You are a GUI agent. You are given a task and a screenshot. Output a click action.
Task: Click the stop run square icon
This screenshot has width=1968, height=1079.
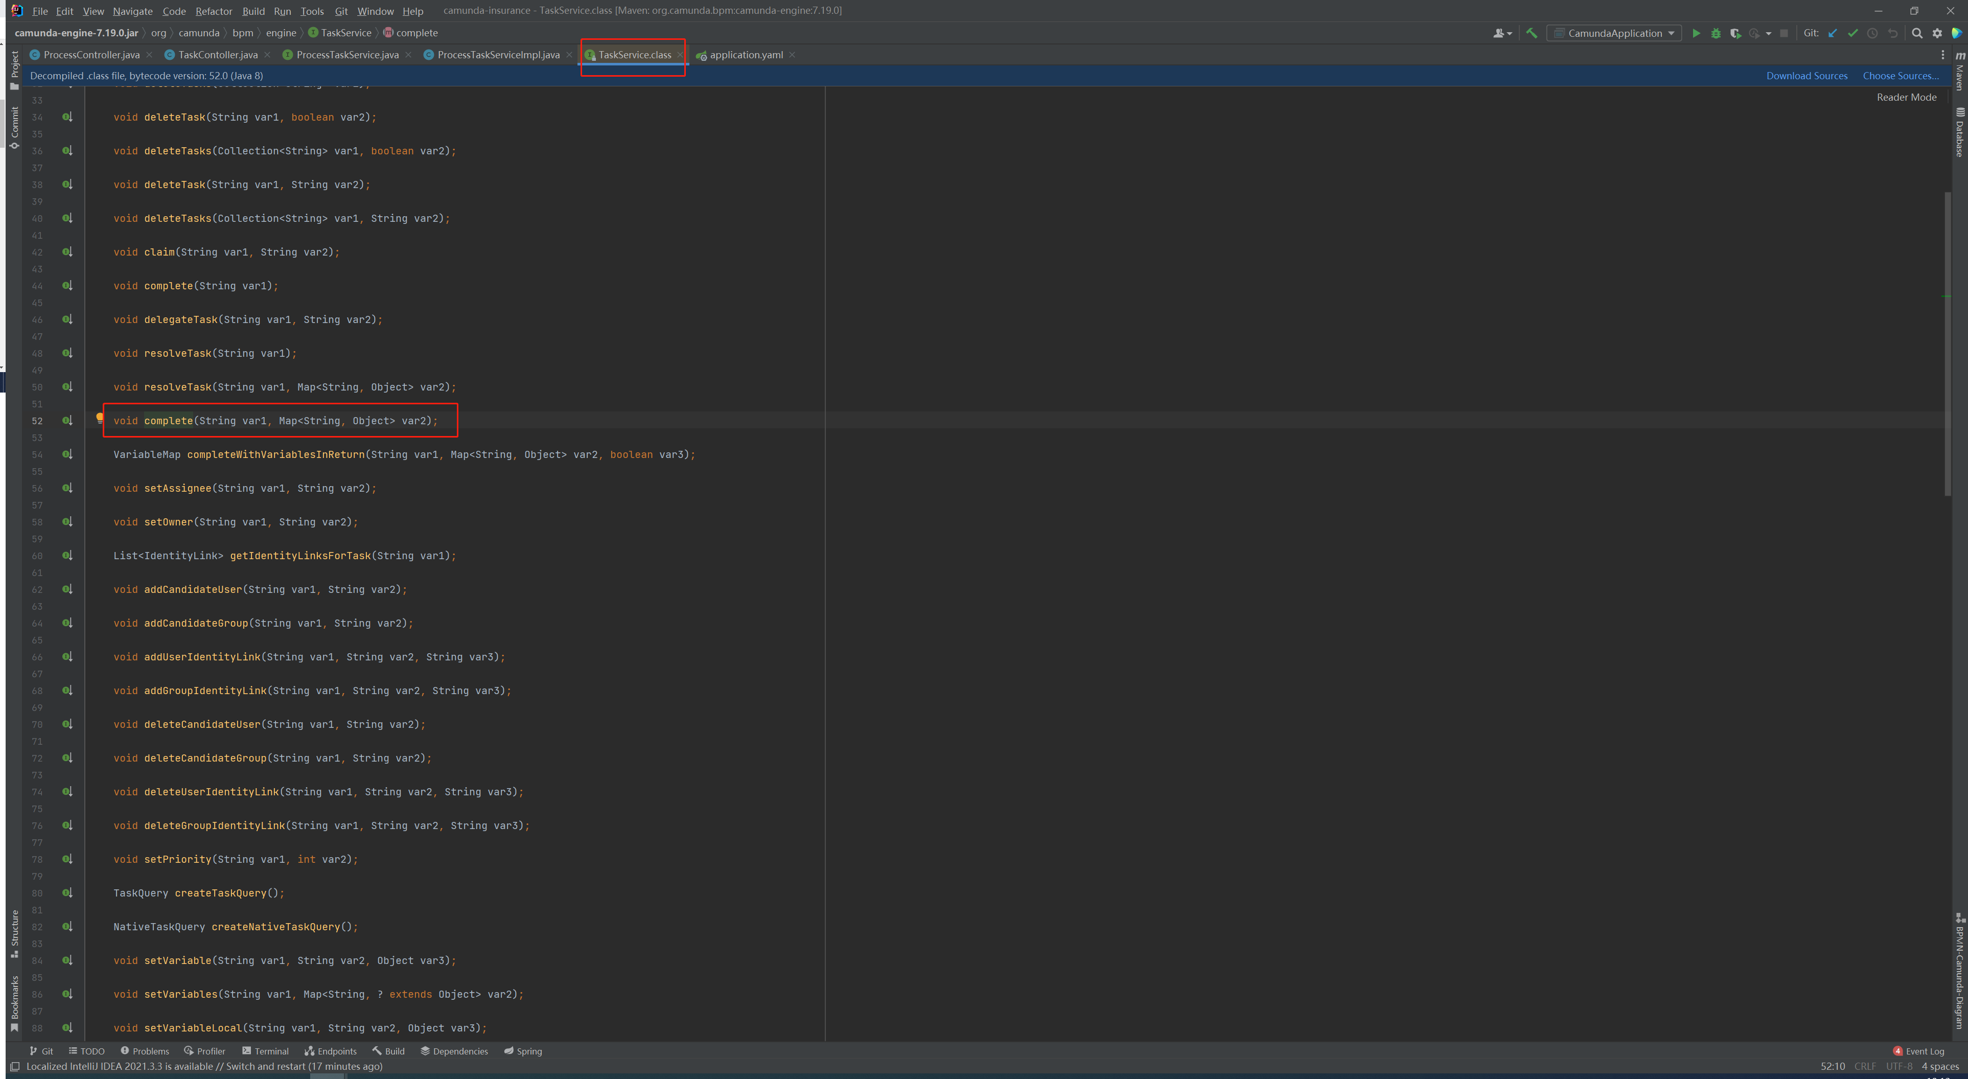(1784, 33)
